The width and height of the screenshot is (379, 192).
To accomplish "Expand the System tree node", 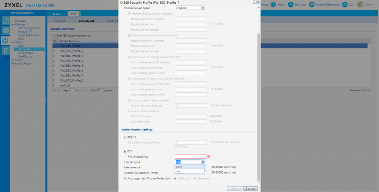I will 13,60.
